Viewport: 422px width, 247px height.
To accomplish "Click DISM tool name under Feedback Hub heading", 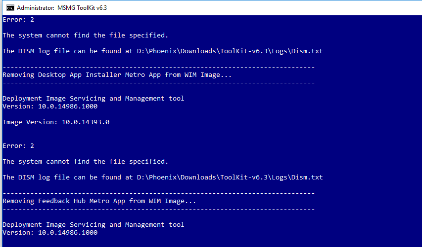I will click(94, 225).
